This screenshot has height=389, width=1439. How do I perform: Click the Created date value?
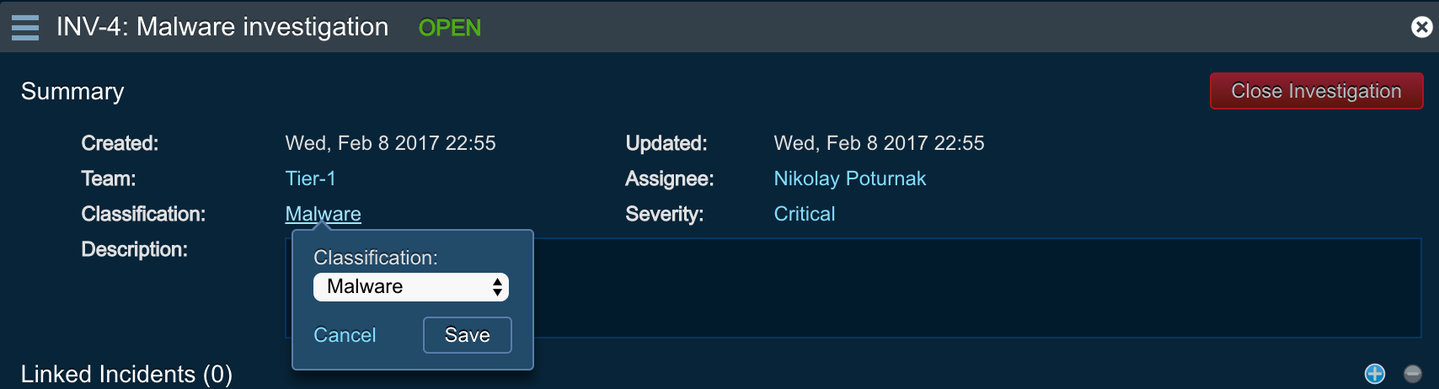[x=390, y=143]
